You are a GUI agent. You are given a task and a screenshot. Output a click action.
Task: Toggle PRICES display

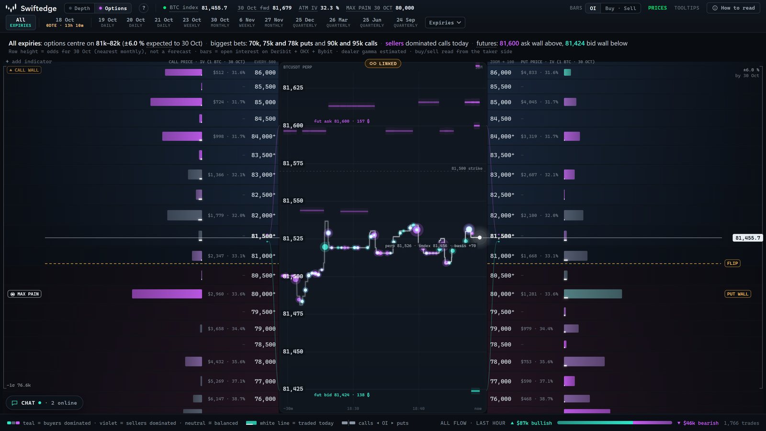point(657,8)
